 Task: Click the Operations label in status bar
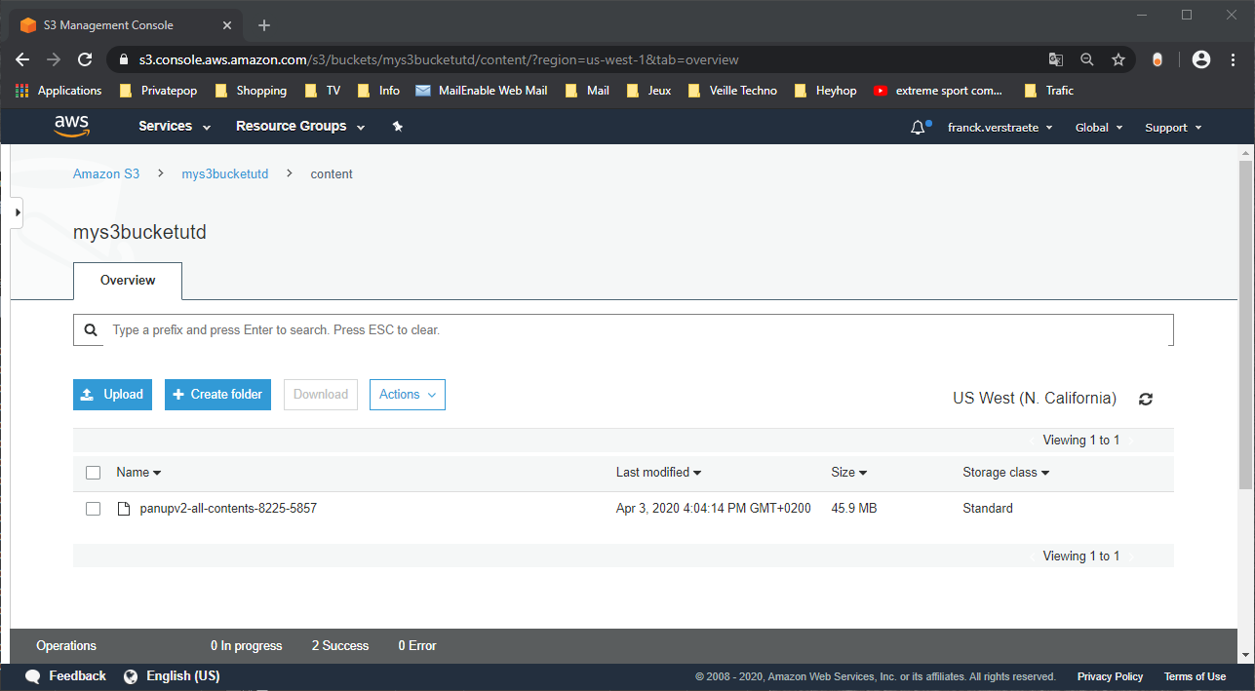coord(66,646)
